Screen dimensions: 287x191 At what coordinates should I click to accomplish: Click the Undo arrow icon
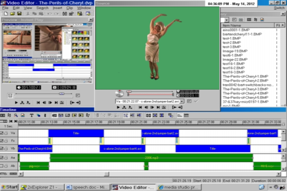tap(49, 14)
